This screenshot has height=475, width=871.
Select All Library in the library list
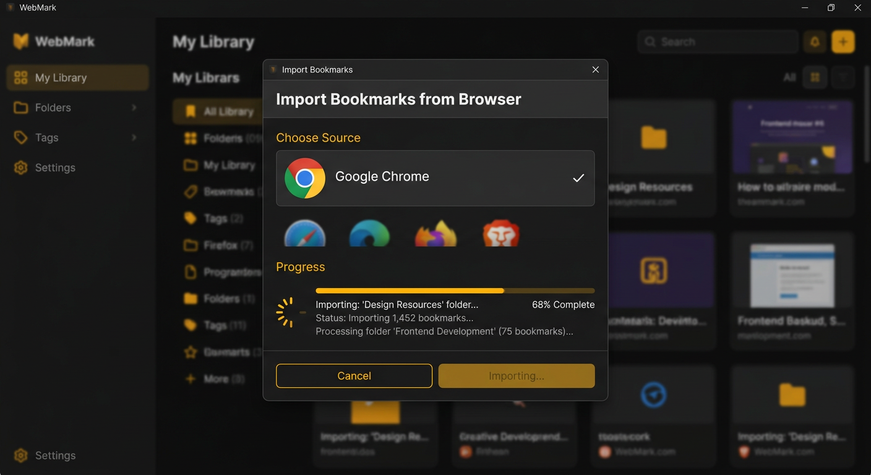pos(218,111)
